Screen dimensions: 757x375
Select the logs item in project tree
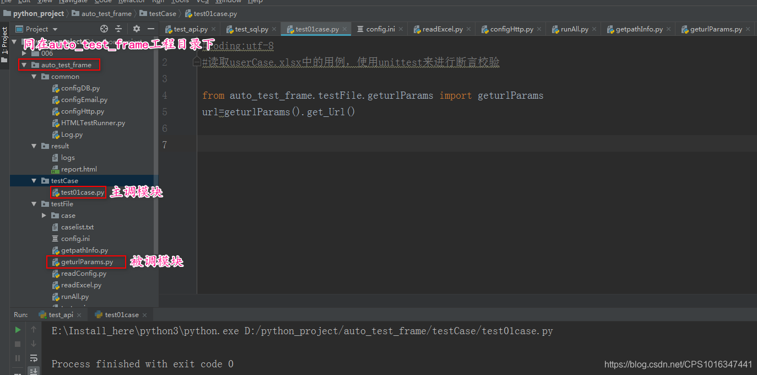68,158
